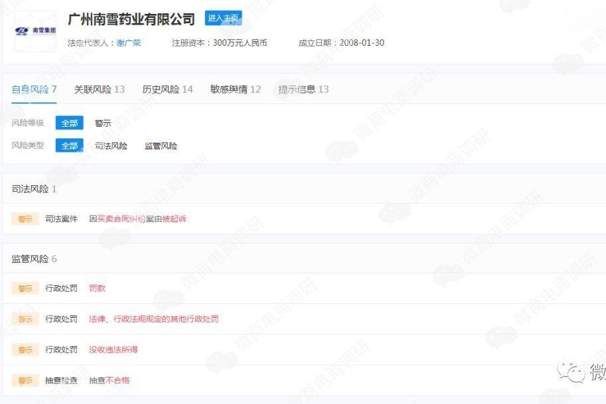Switch to the 自身风险 tab
Screen dimensions: 606x404
pyautogui.click(x=34, y=90)
